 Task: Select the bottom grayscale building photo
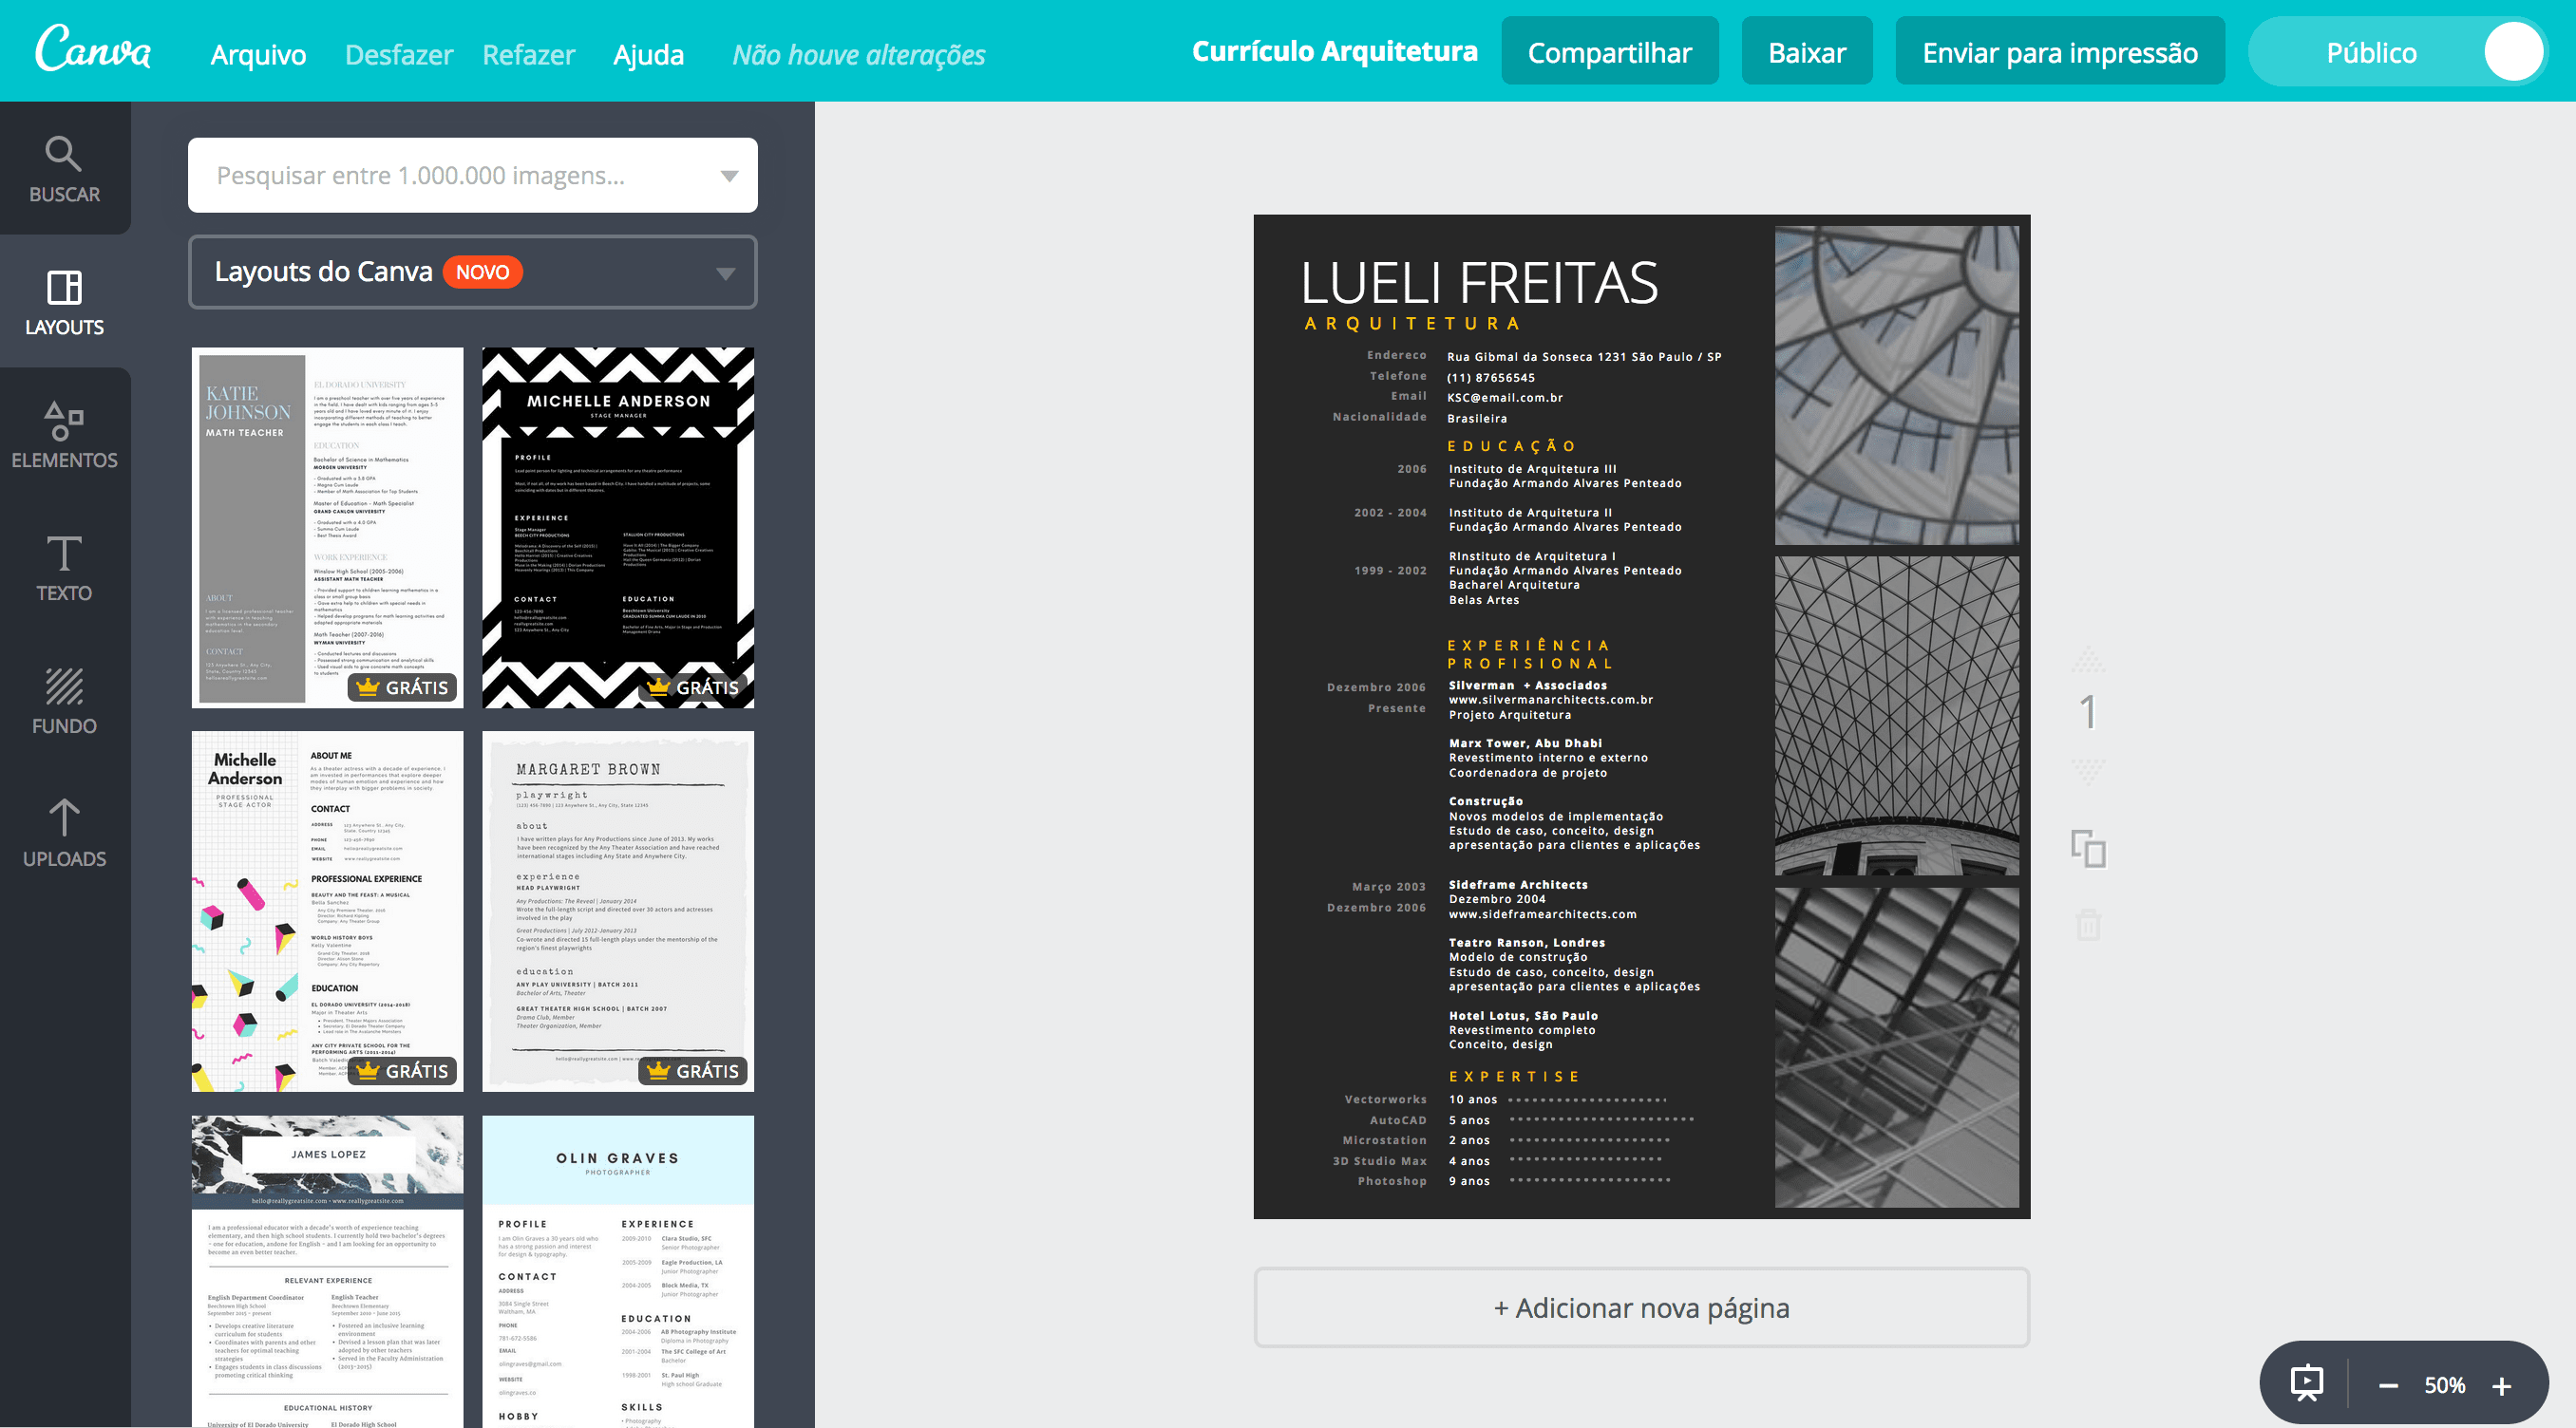coord(1896,1047)
